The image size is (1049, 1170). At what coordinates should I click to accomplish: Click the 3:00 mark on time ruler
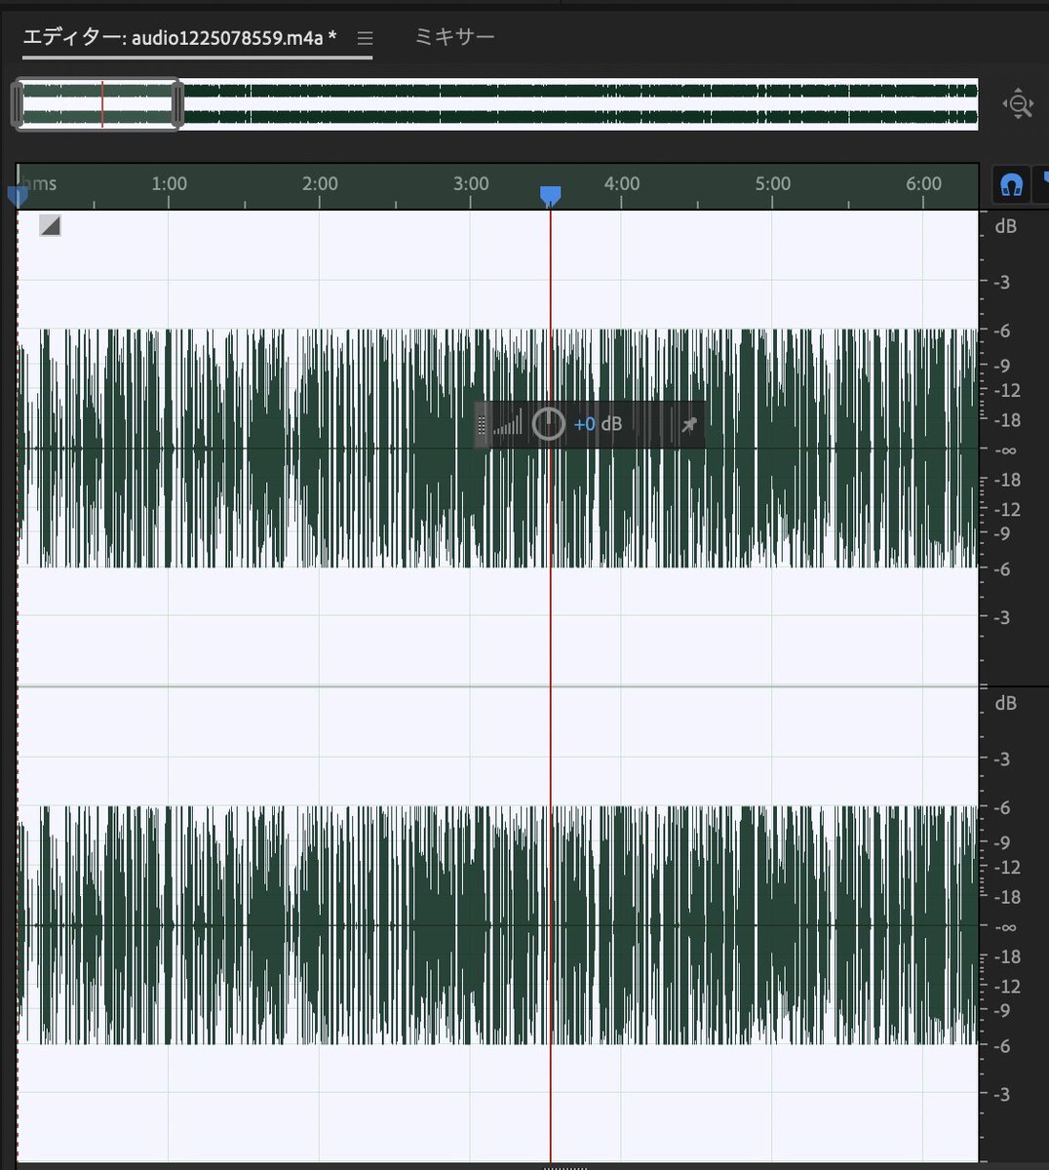pyautogui.click(x=471, y=183)
